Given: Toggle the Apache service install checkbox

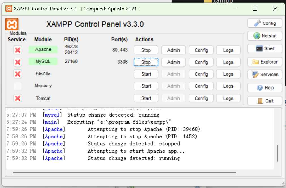Looking at the screenshot, I should tap(18, 50).
